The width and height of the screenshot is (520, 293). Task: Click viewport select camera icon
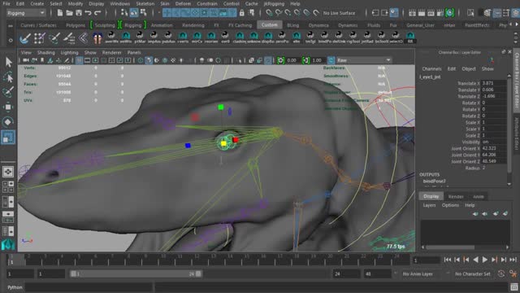coord(26,60)
